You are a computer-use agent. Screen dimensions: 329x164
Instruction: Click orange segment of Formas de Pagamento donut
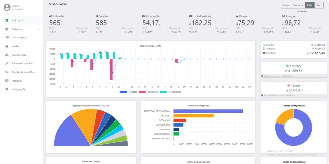tap(285, 117)
